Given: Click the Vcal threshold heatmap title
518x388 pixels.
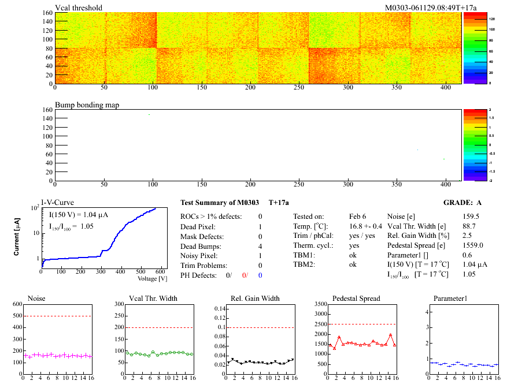Looking at the screenshot, I should pyautogui.click(x=79, y=8).
